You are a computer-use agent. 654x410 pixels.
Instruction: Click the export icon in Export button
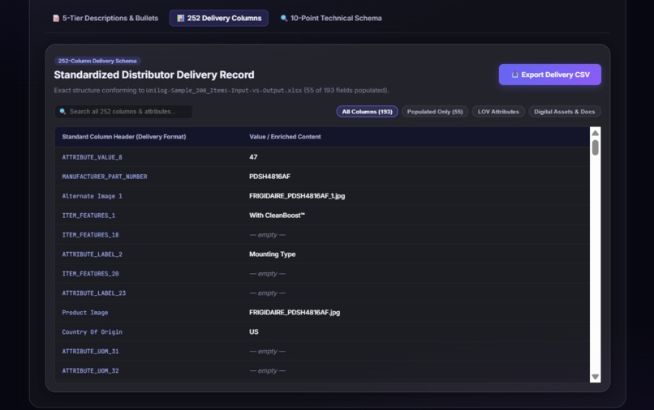514,75
